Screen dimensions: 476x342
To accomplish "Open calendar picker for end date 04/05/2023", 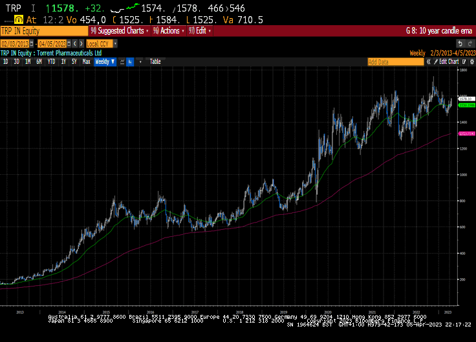I will (69, 44).
